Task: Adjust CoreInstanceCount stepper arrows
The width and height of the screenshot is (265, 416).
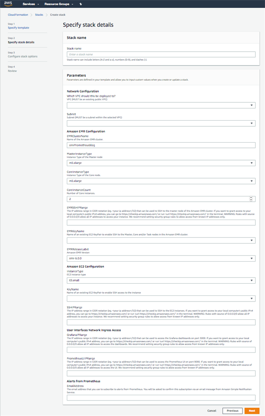Action: point(251,199)
